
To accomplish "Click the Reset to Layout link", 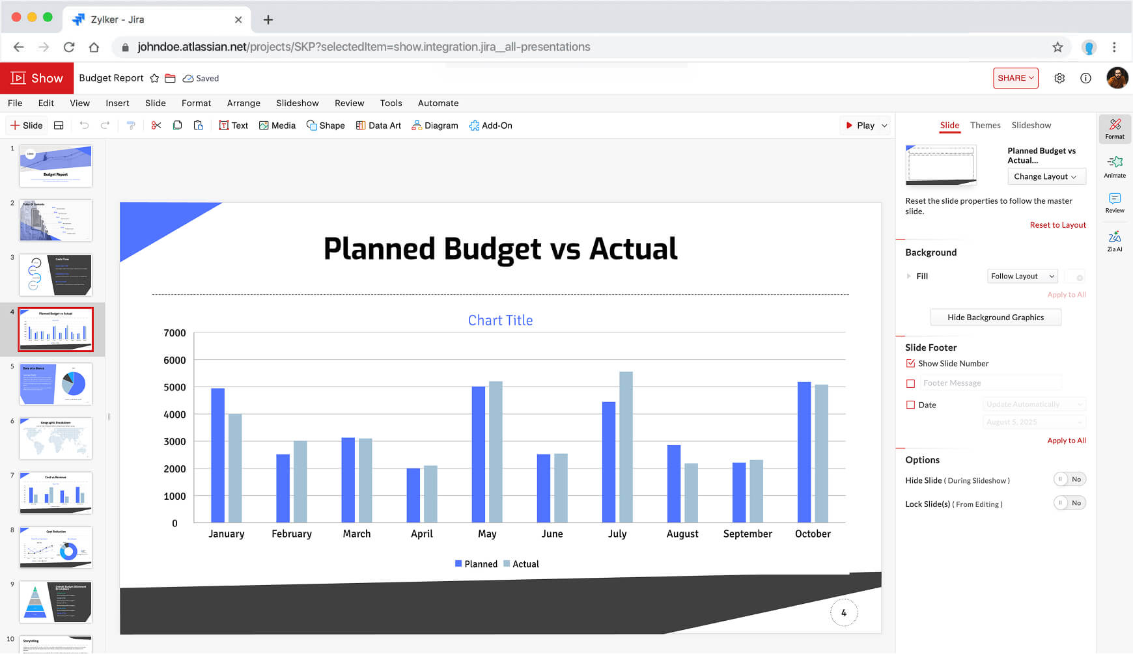I will pyautogui.click(x=1057, y=225).
